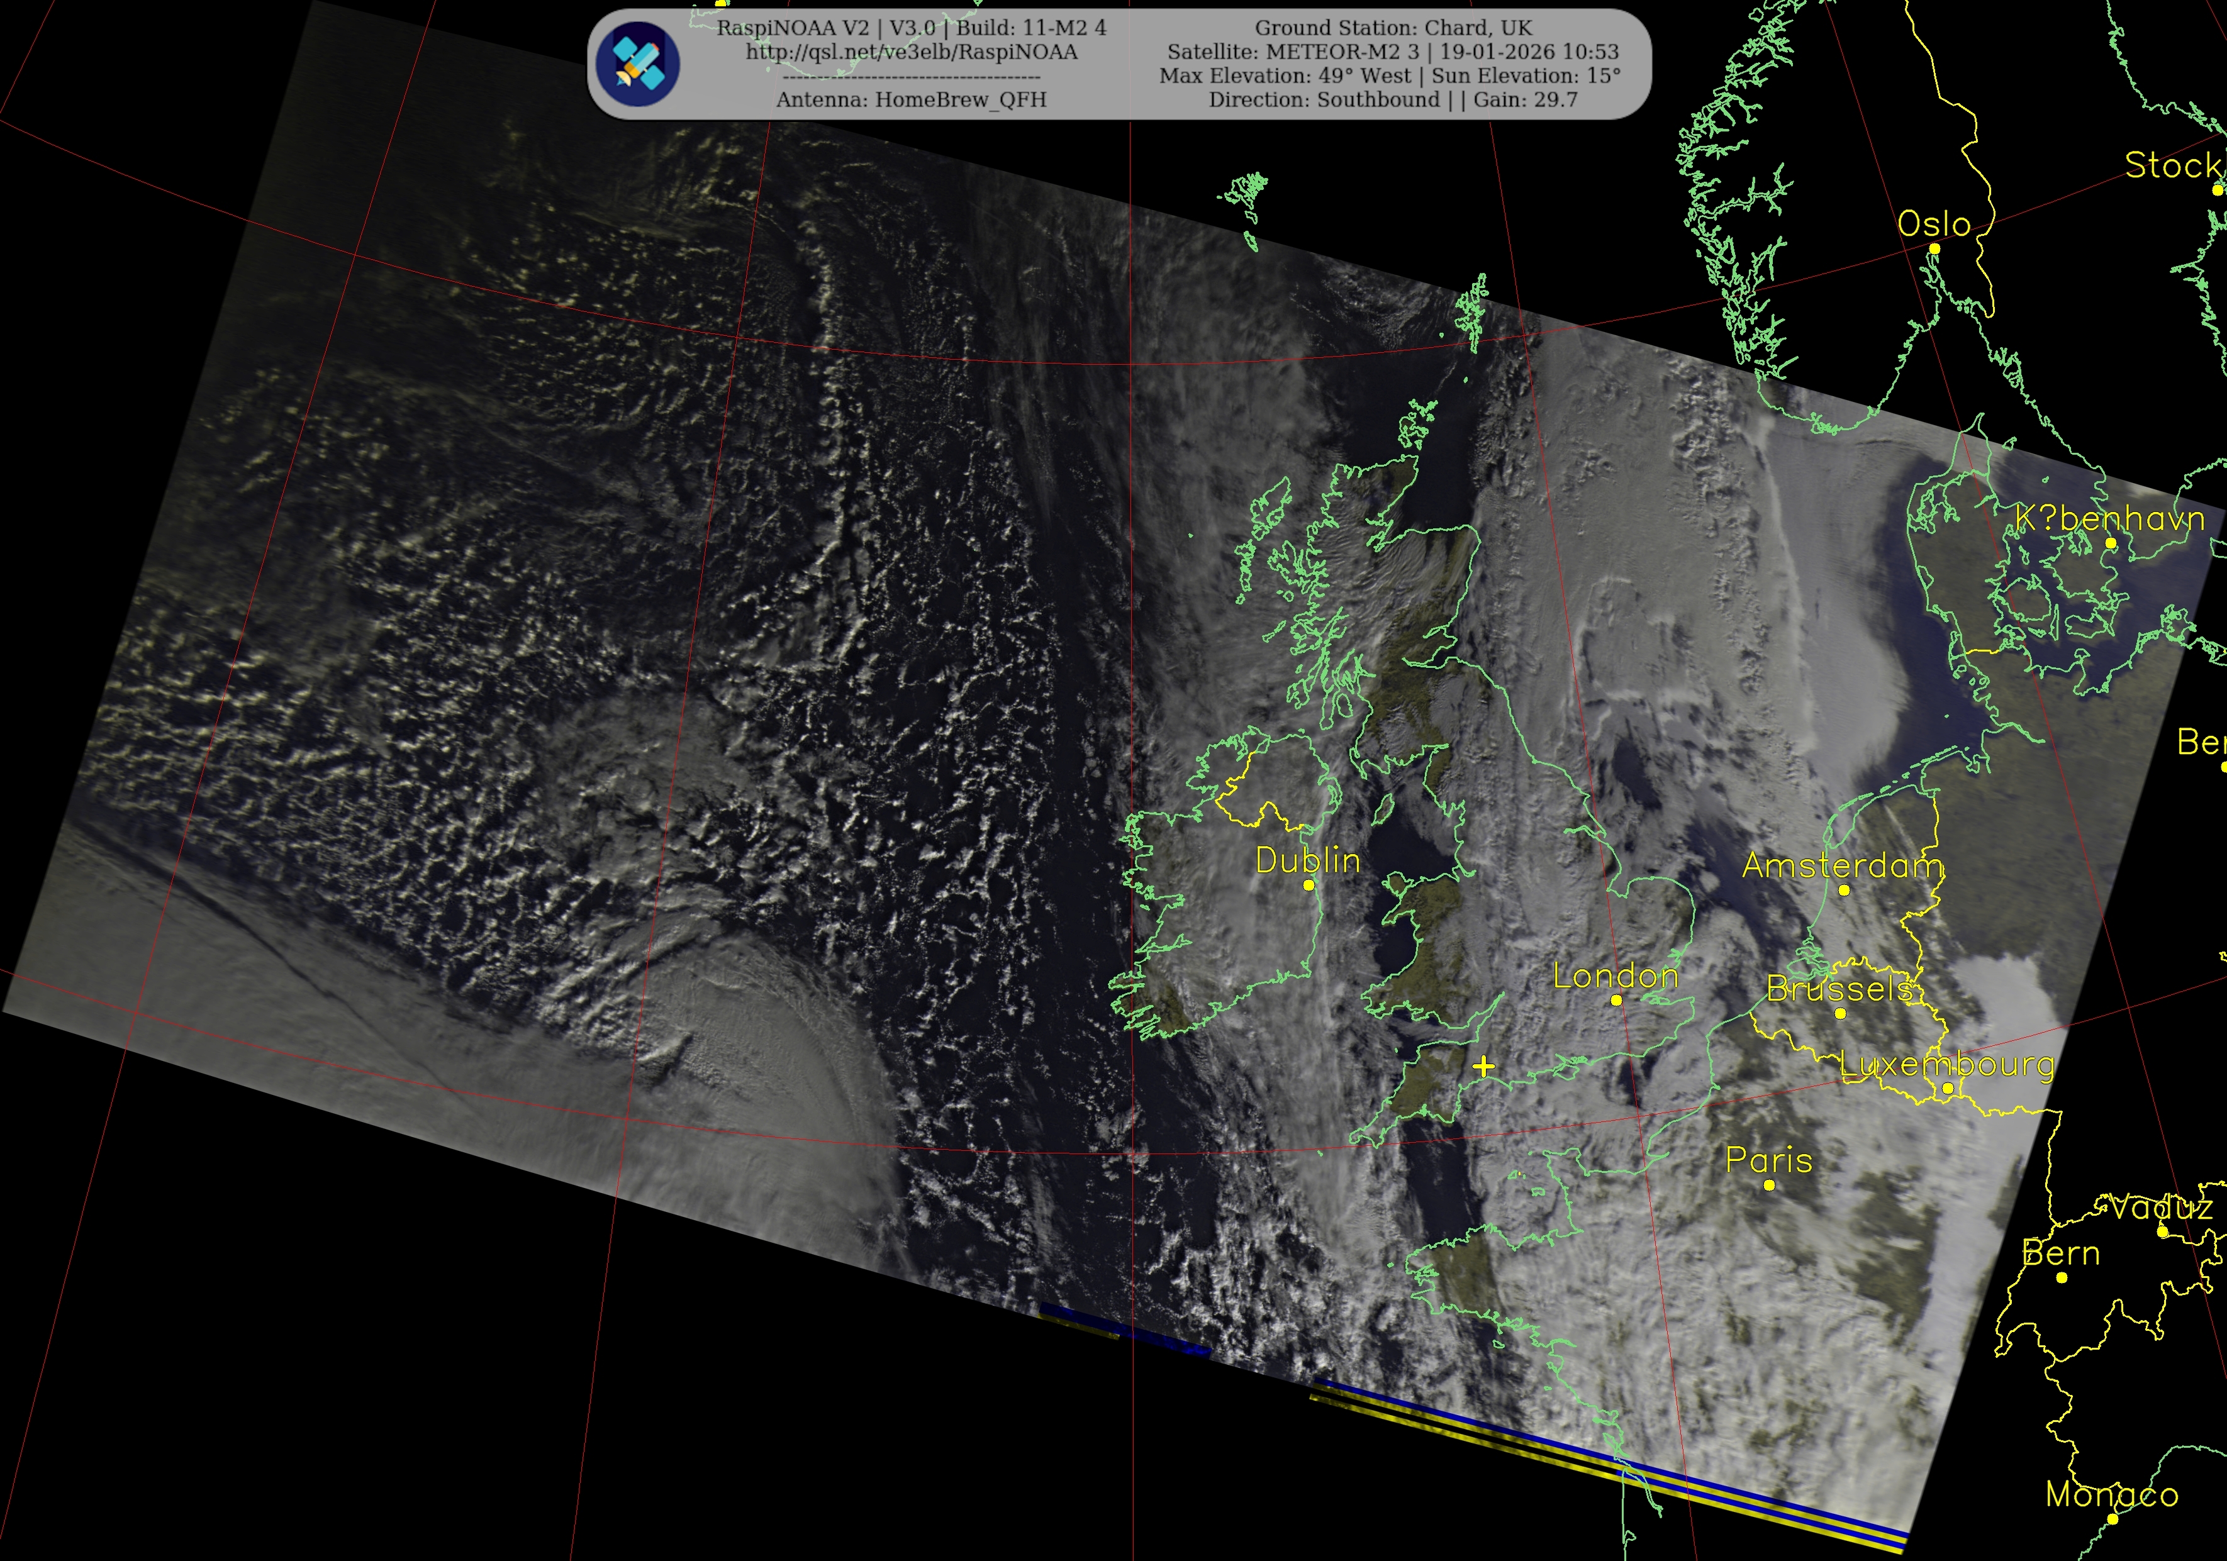2227x1561 pixels.
Task: Click the Oslo city dot marker
Action: tap(1934, 249)
